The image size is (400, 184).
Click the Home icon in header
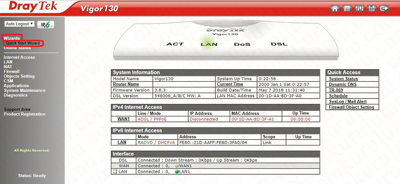click(335, 9)
